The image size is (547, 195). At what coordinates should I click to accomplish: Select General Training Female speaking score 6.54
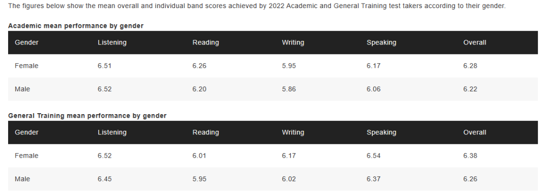point(373,156)
